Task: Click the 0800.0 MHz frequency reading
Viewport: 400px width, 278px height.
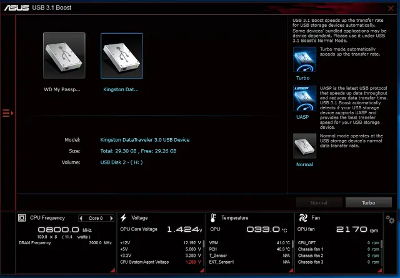Action: pos(65,230)
